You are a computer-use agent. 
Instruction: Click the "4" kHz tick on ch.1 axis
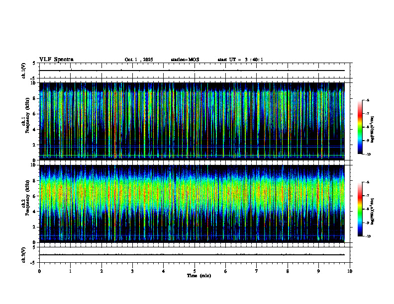[35, 130]
